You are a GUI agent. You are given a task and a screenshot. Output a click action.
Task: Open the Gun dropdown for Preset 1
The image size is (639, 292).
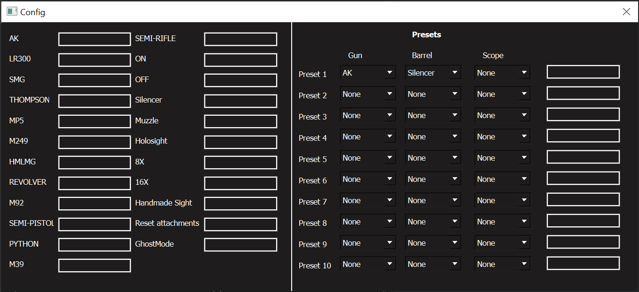click(368, 72)
